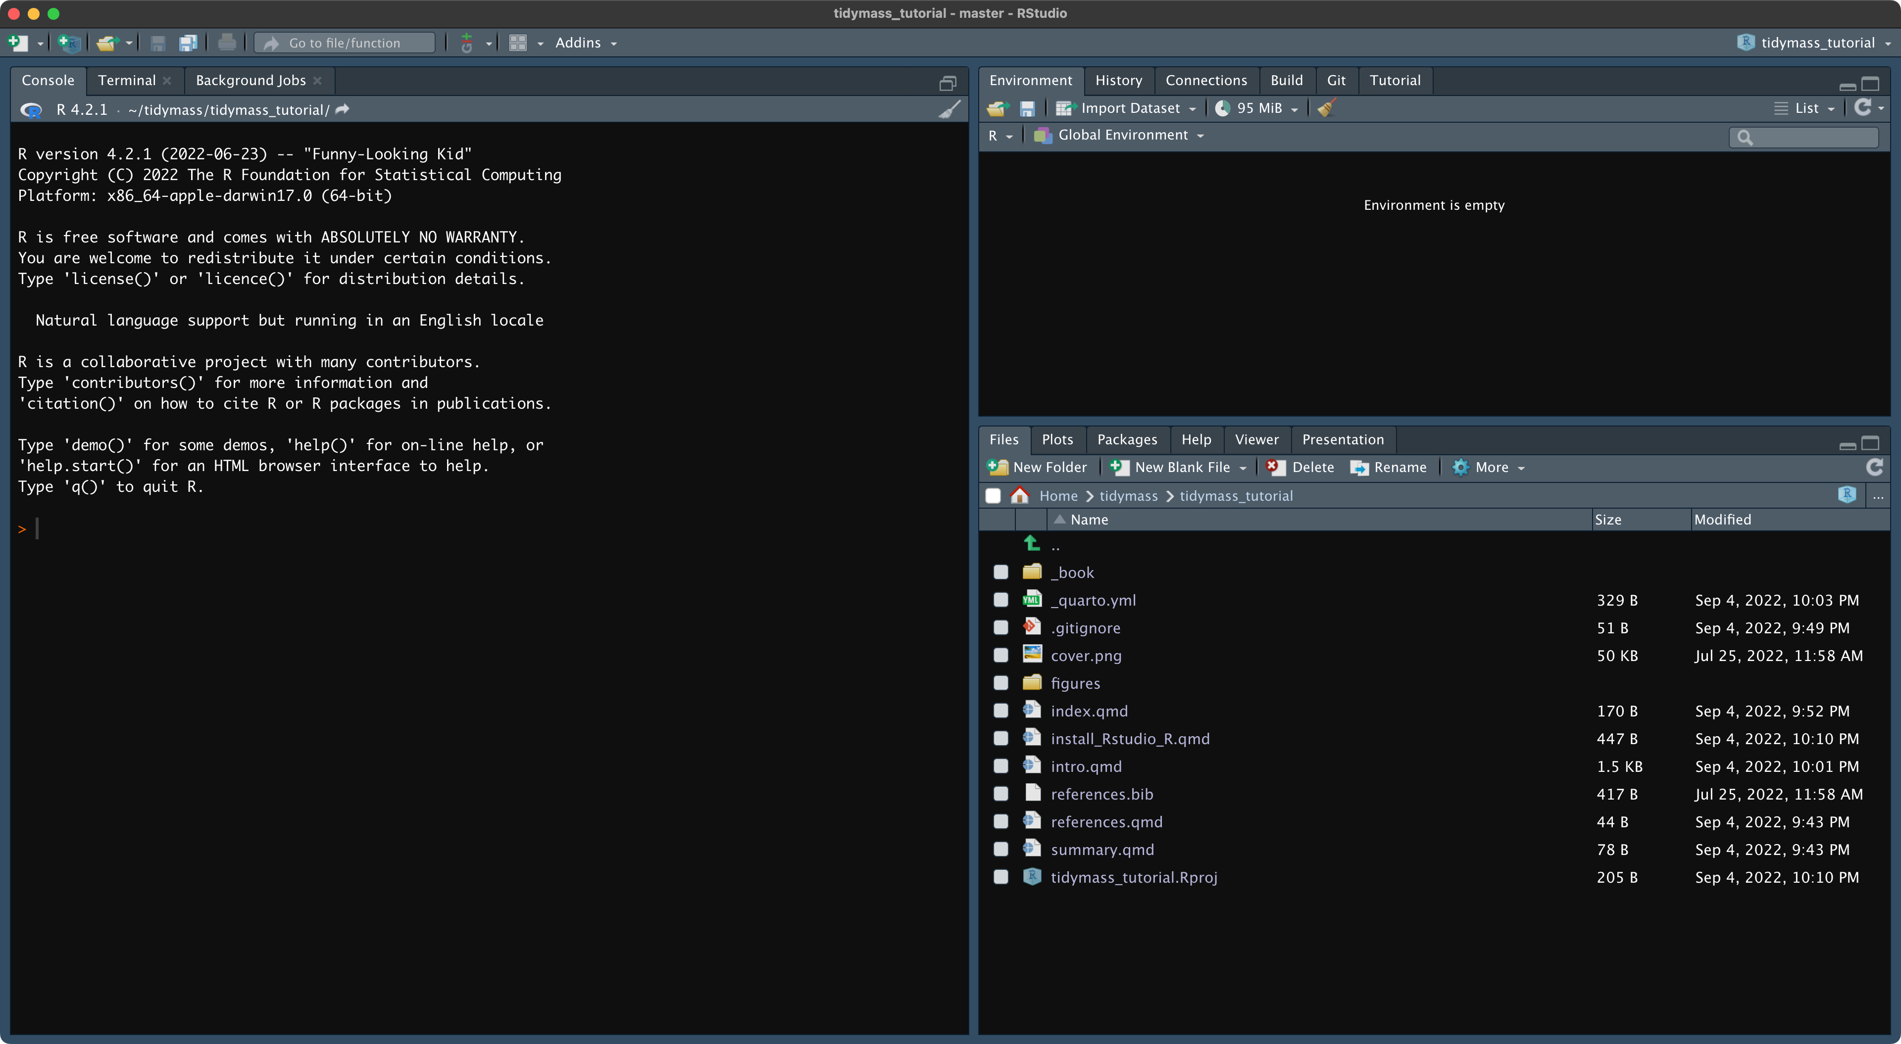Switch to the History tab

pos(1118,81)
